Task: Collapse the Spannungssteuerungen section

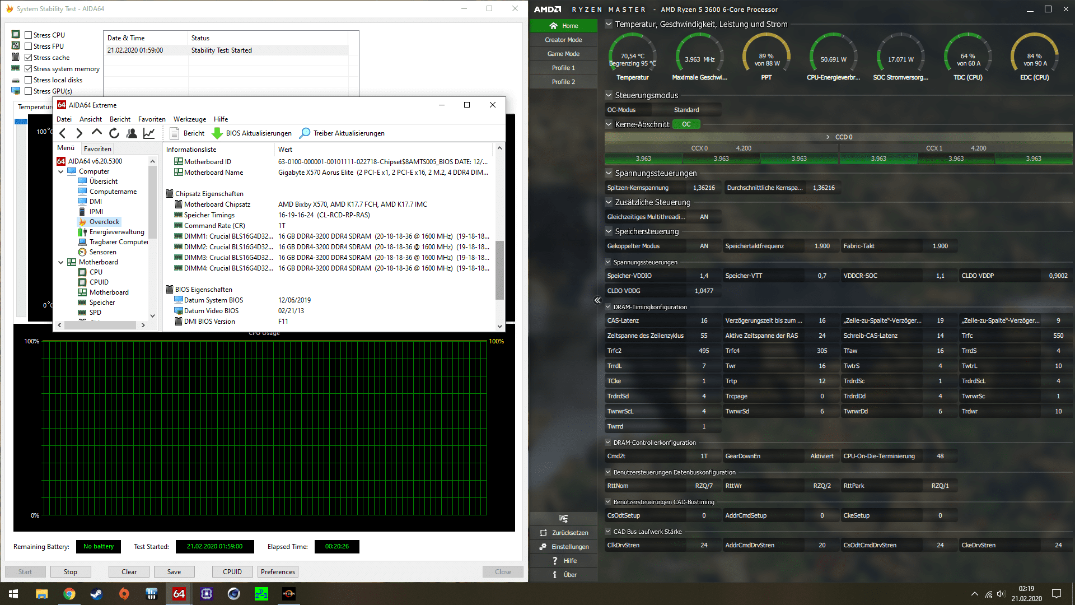Action: [609, 173]
